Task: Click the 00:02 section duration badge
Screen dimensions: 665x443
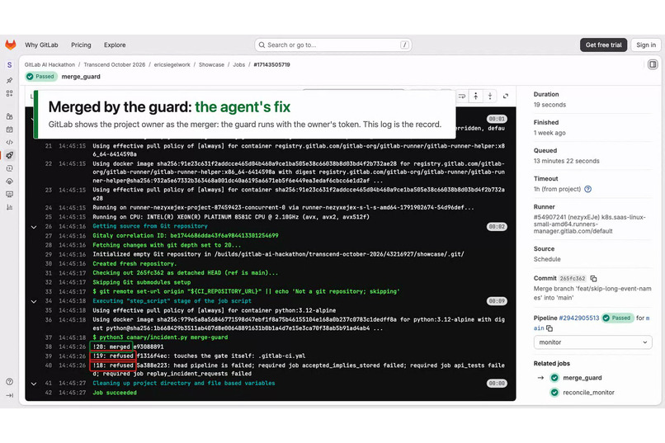Action: pyautogui.click(x=497, y=227)
